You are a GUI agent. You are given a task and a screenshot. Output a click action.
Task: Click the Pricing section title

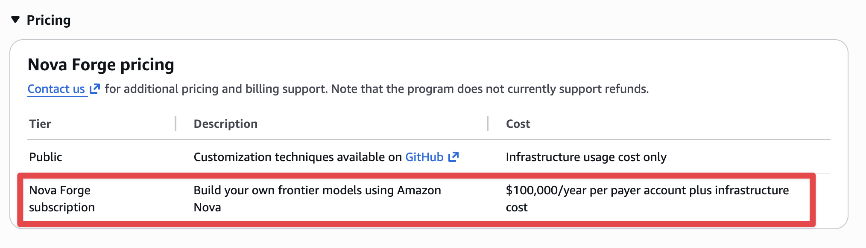pos(49,20)
